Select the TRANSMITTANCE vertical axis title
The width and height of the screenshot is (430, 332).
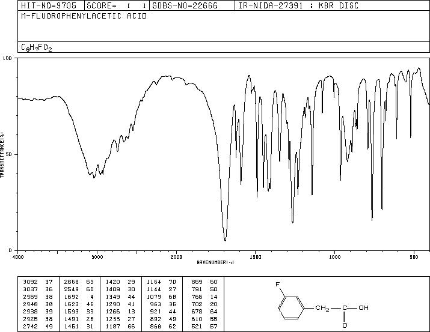(2, 155)
